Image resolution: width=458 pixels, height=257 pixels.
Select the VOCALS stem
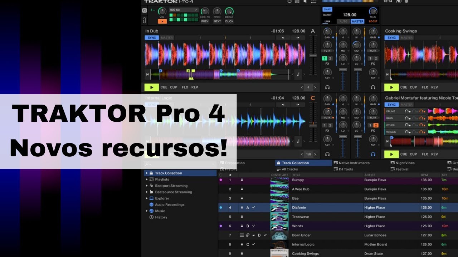391,132
